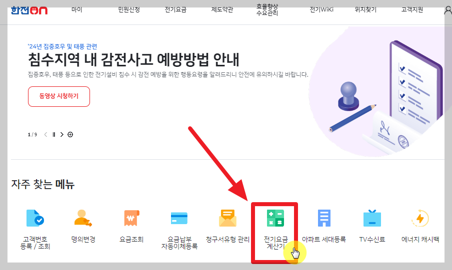
Task: Click the 요금조회 label text
Action: [131, 240]
